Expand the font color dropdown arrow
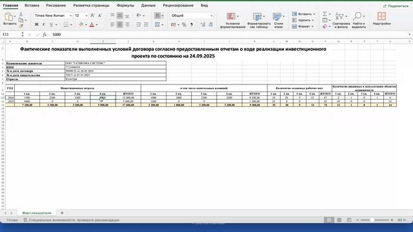Image resolution: width=413 pixels, height=232 pixels. [97, 24]
